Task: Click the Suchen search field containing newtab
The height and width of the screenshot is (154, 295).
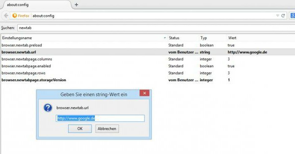Action: 156,28
